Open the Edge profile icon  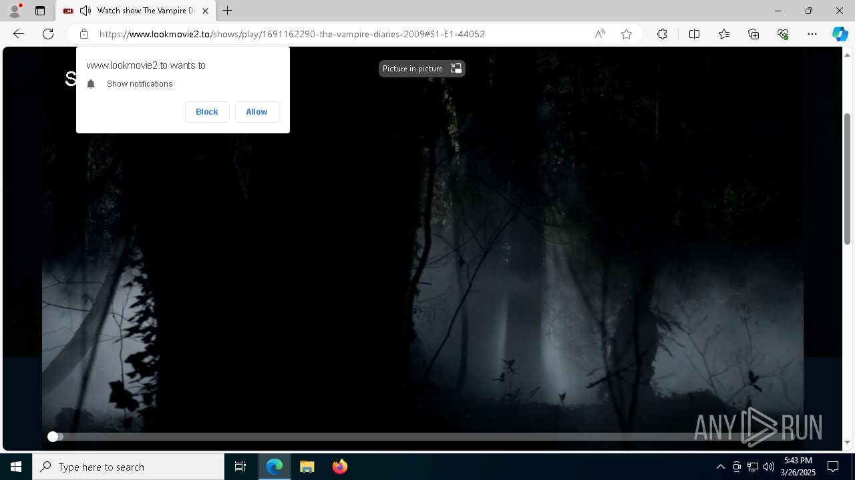click(x=14, y=11)
